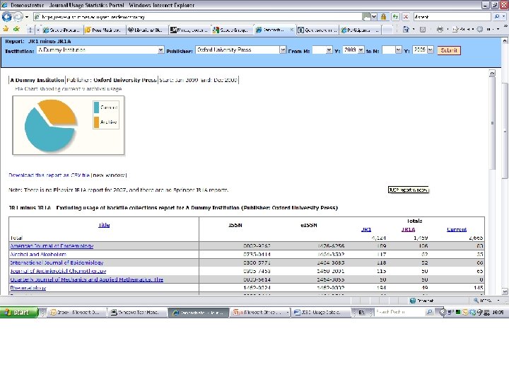This screenshot has width=509, height=382.
Task: Switch to Windows Task Manager taskbar button
Action: click(137, 313)
